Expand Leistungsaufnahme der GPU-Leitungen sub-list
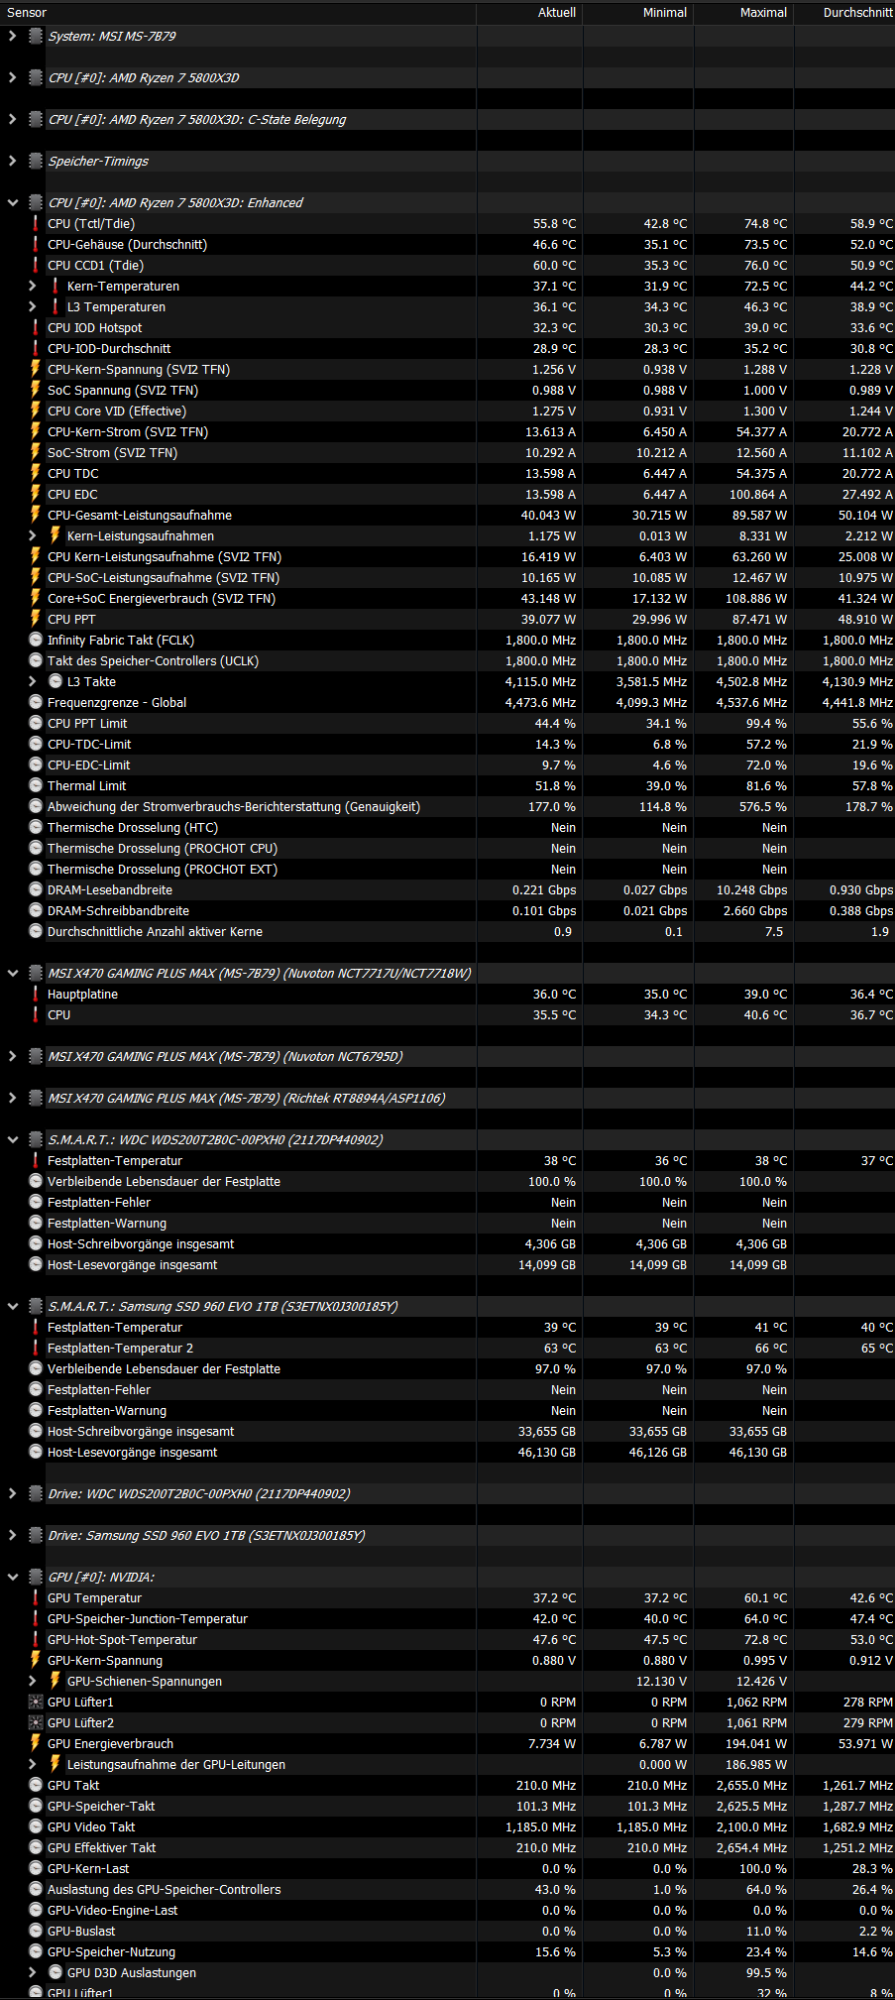 pyautogui.click(x=32, y=1764)
